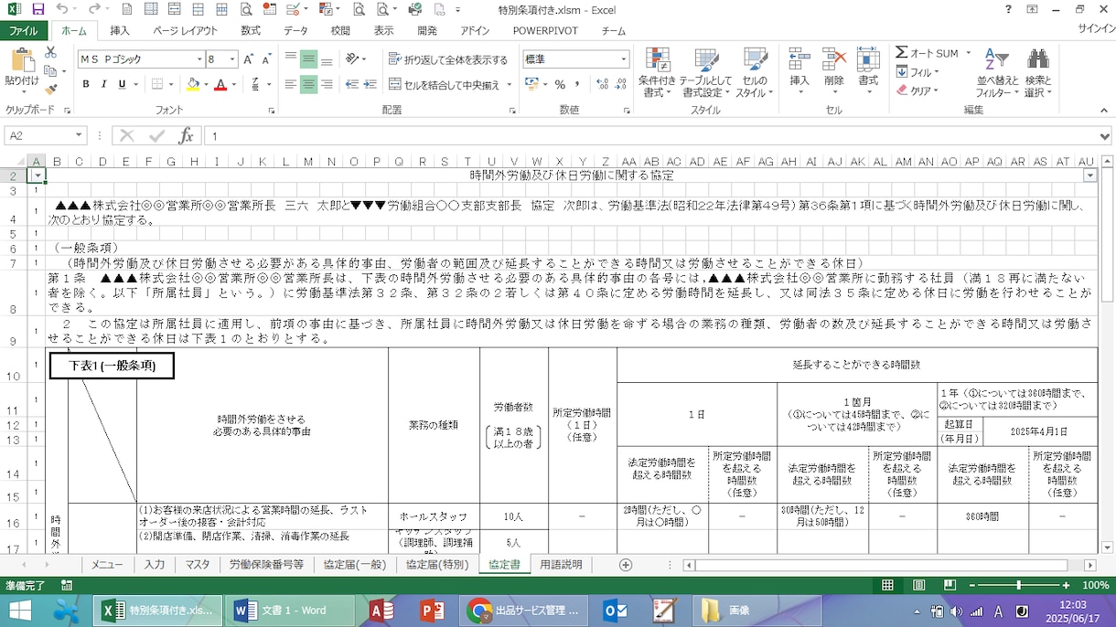Open the 協定届(一般) sheet tab
This screenshot has height=627, width=1116.
355,565
